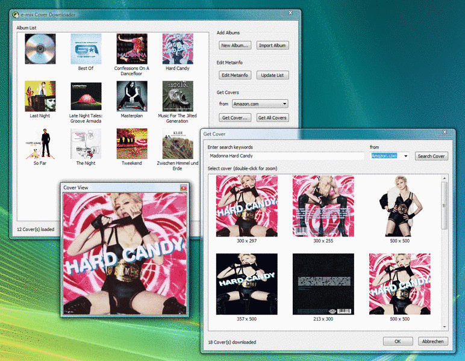Screen dimensions: 465x361
Task: Select the 213 x 300 dark back cover result
Action: pyautogui.click(x=323, y=284)
